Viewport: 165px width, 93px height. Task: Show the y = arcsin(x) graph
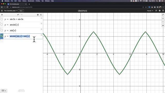[2, 25]
